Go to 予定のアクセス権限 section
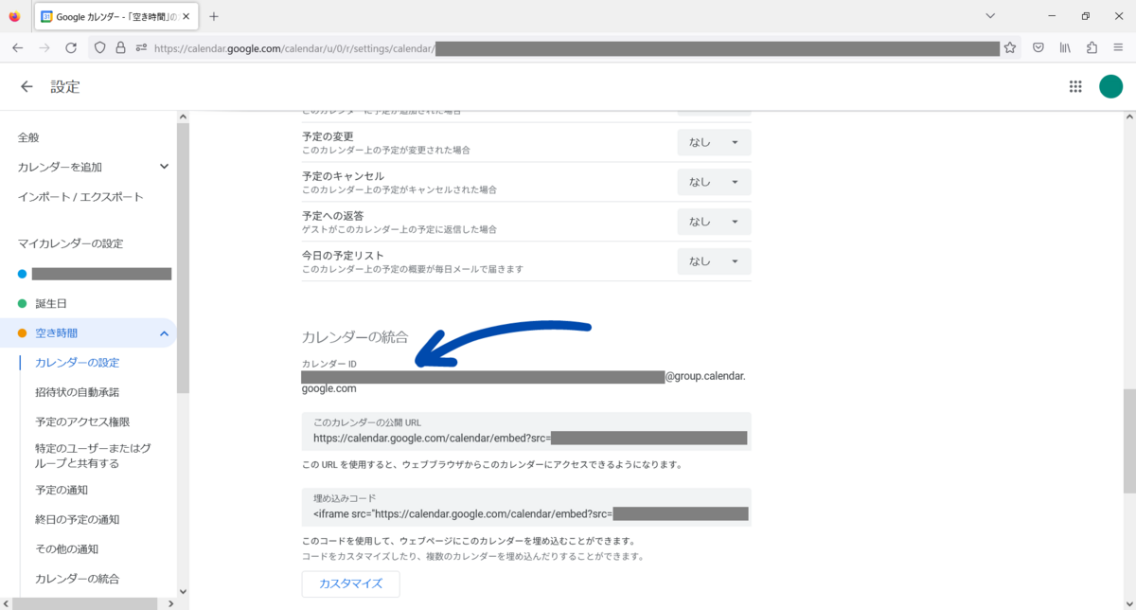1136x610 pixels. [82, 422]
